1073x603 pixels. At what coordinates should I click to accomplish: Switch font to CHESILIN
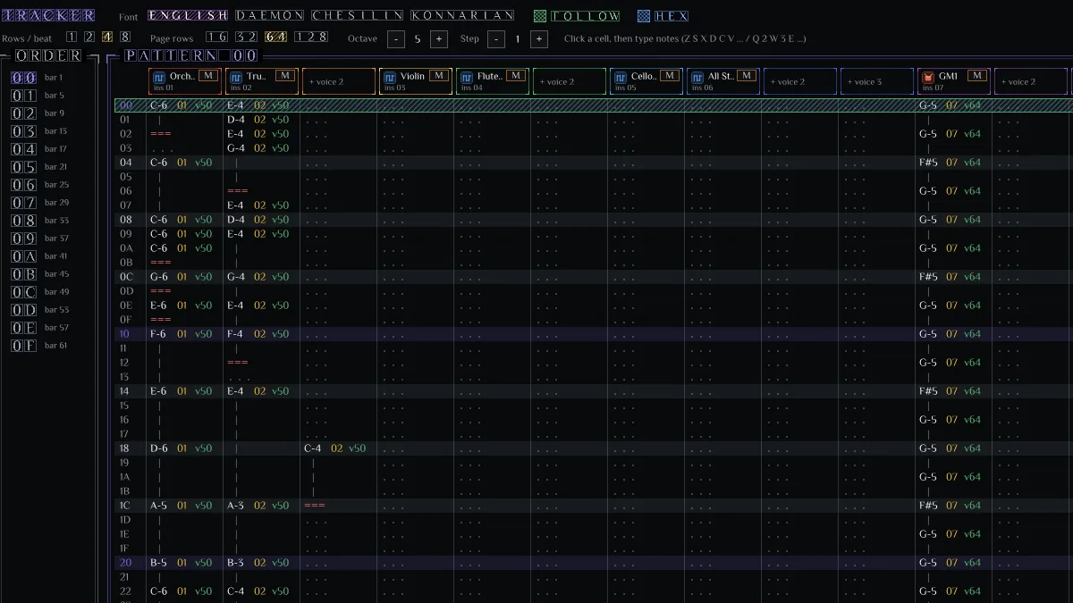pyautogui.click(x=358, y=15)
